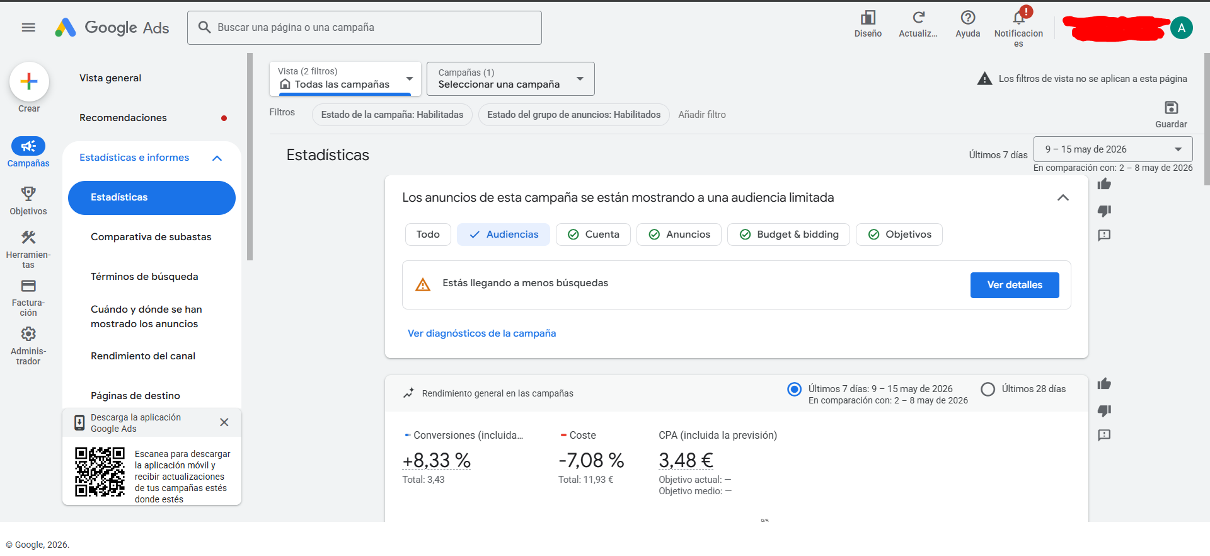Screen dimensions: 1210x556
Task: Toggle the Cuenta chip
Action: tap(593, 235)
